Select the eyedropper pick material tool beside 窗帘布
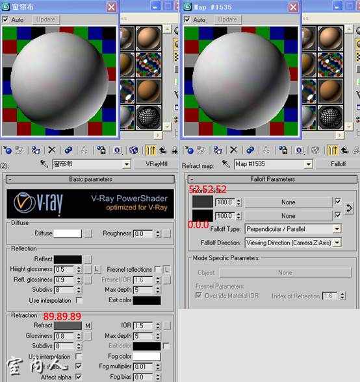The width and height of the screenshot is (360, 382). [44, 164]
